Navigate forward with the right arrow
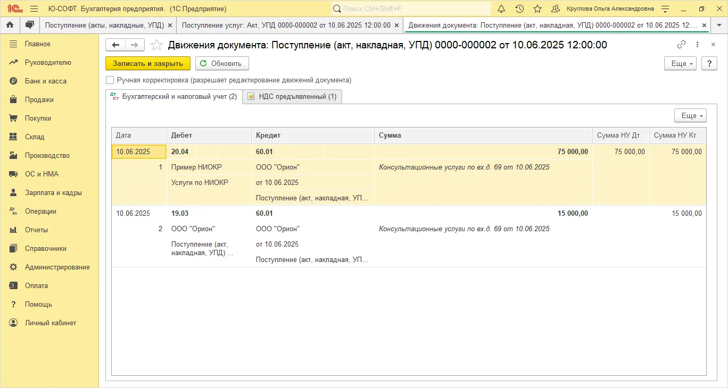This screenshot has width=728, height=388. (135, 45)
